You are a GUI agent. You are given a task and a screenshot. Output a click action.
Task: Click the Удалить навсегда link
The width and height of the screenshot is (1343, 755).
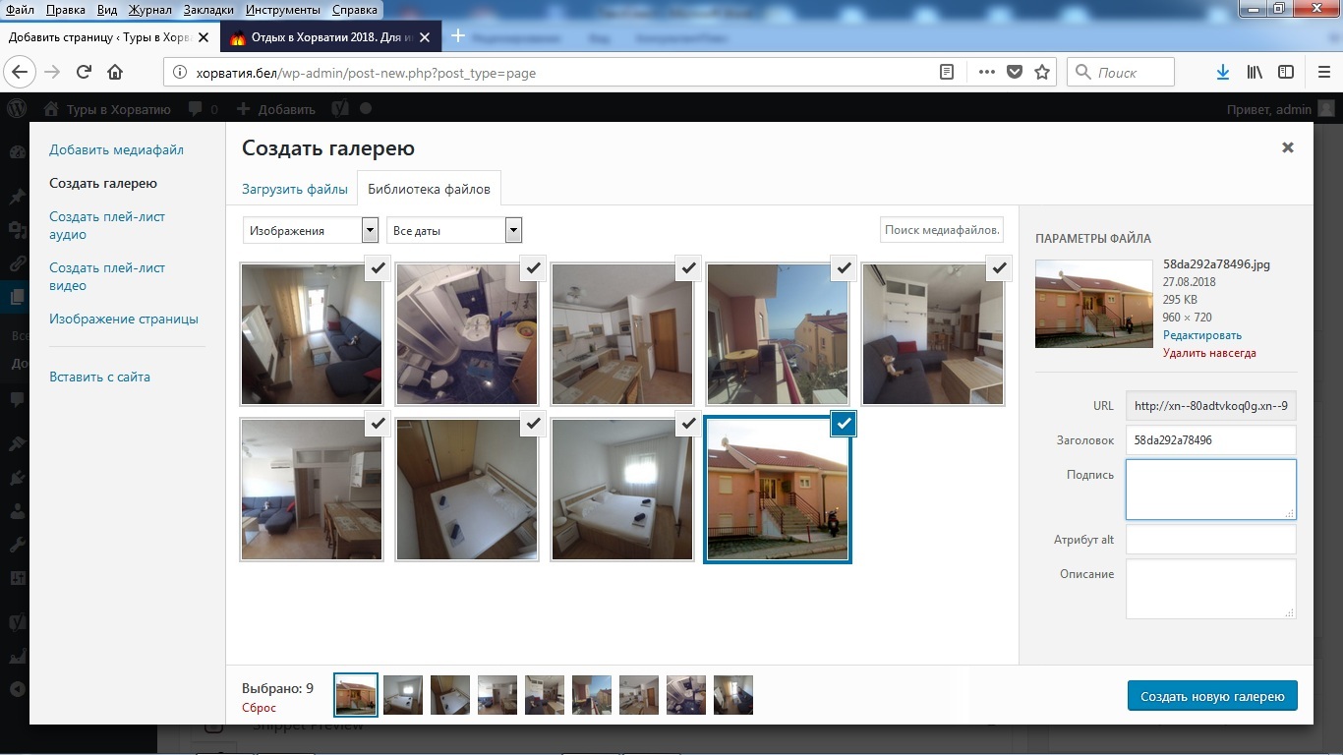[1209, 353]
